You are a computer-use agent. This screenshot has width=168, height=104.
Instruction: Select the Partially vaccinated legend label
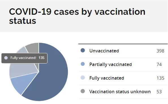click(x=111, y=64)
